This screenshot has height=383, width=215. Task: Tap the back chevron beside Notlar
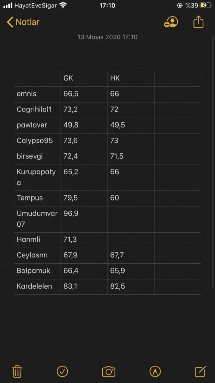click(x=10, y=22)
